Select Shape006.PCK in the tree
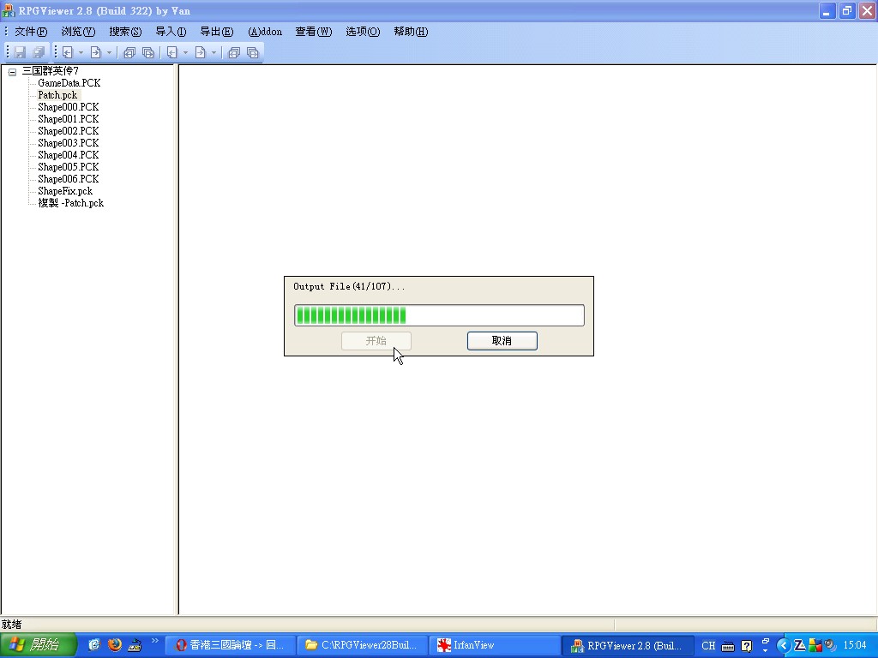Screen dimensions: 878x658 (69, 179)
